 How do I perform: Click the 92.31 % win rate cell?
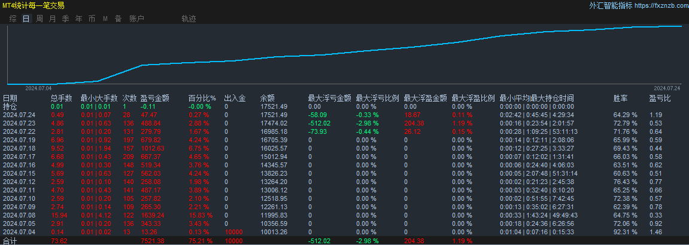(626, 232)
